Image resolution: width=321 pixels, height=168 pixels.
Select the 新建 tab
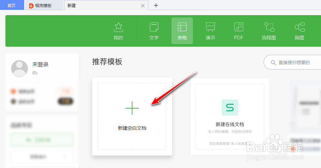tap(106, 5)
